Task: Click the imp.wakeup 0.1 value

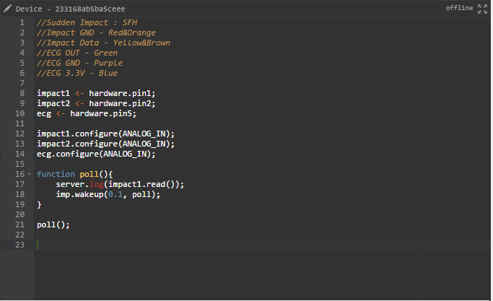Action: [x=115, y=194]
